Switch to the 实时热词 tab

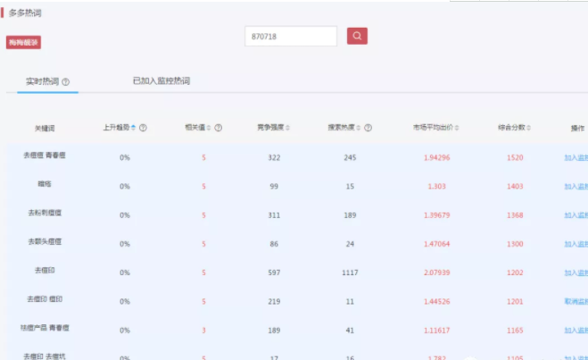tap(41, 81)
